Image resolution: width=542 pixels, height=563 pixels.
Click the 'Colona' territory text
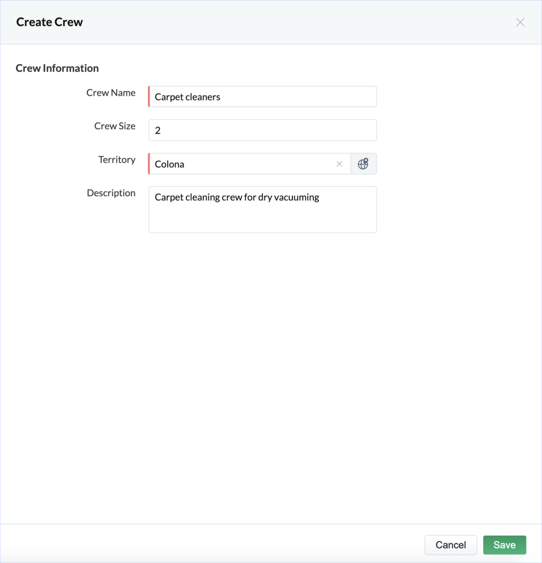click(169, 164)
